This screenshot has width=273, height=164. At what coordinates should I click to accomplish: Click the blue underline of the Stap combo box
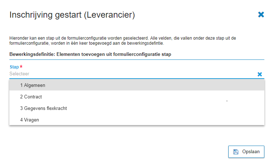tap(137, 79)
